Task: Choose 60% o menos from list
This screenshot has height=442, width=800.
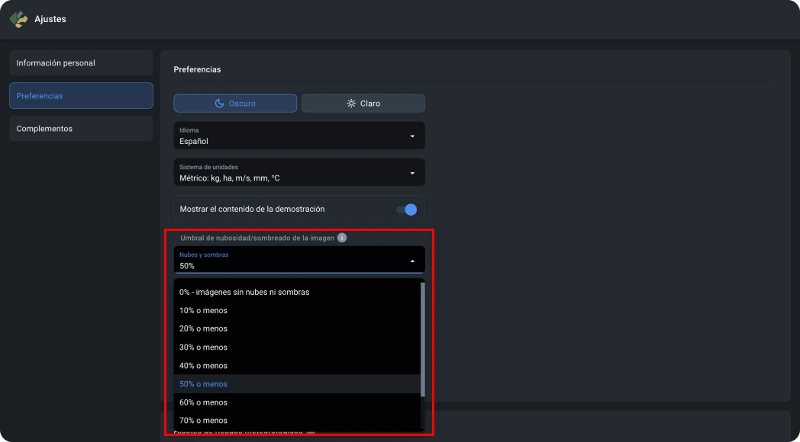Action: click(x=203, y=402)
